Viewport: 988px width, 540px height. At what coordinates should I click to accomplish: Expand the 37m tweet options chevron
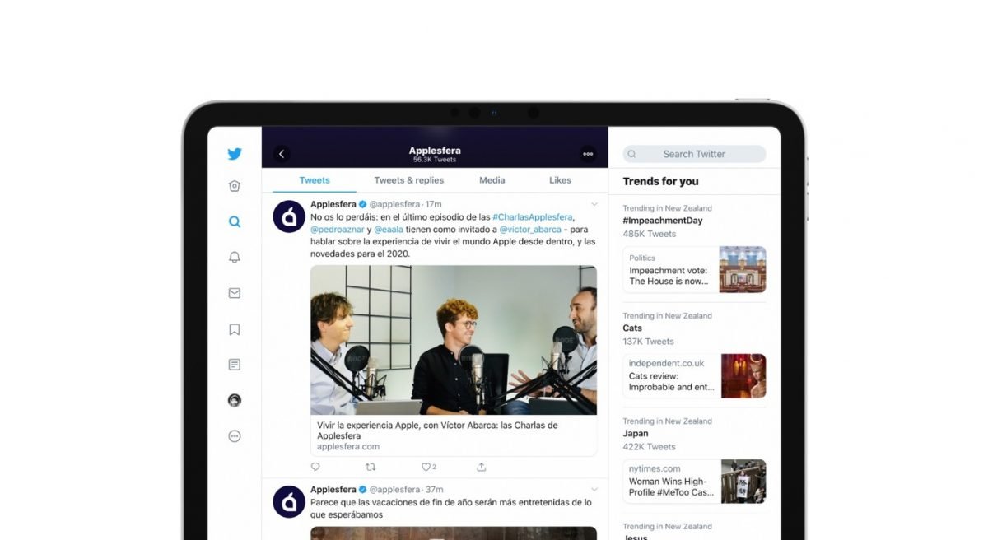[594, 490]
